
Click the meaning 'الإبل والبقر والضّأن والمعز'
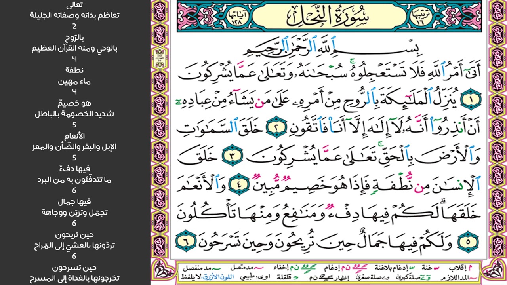pyautogui.click(x=74, y=147)
